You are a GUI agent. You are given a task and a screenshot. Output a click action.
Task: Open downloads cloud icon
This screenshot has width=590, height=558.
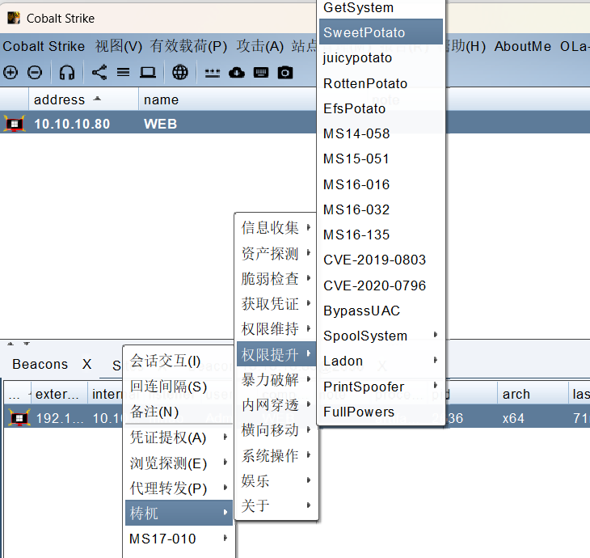(x=237, y=72)
